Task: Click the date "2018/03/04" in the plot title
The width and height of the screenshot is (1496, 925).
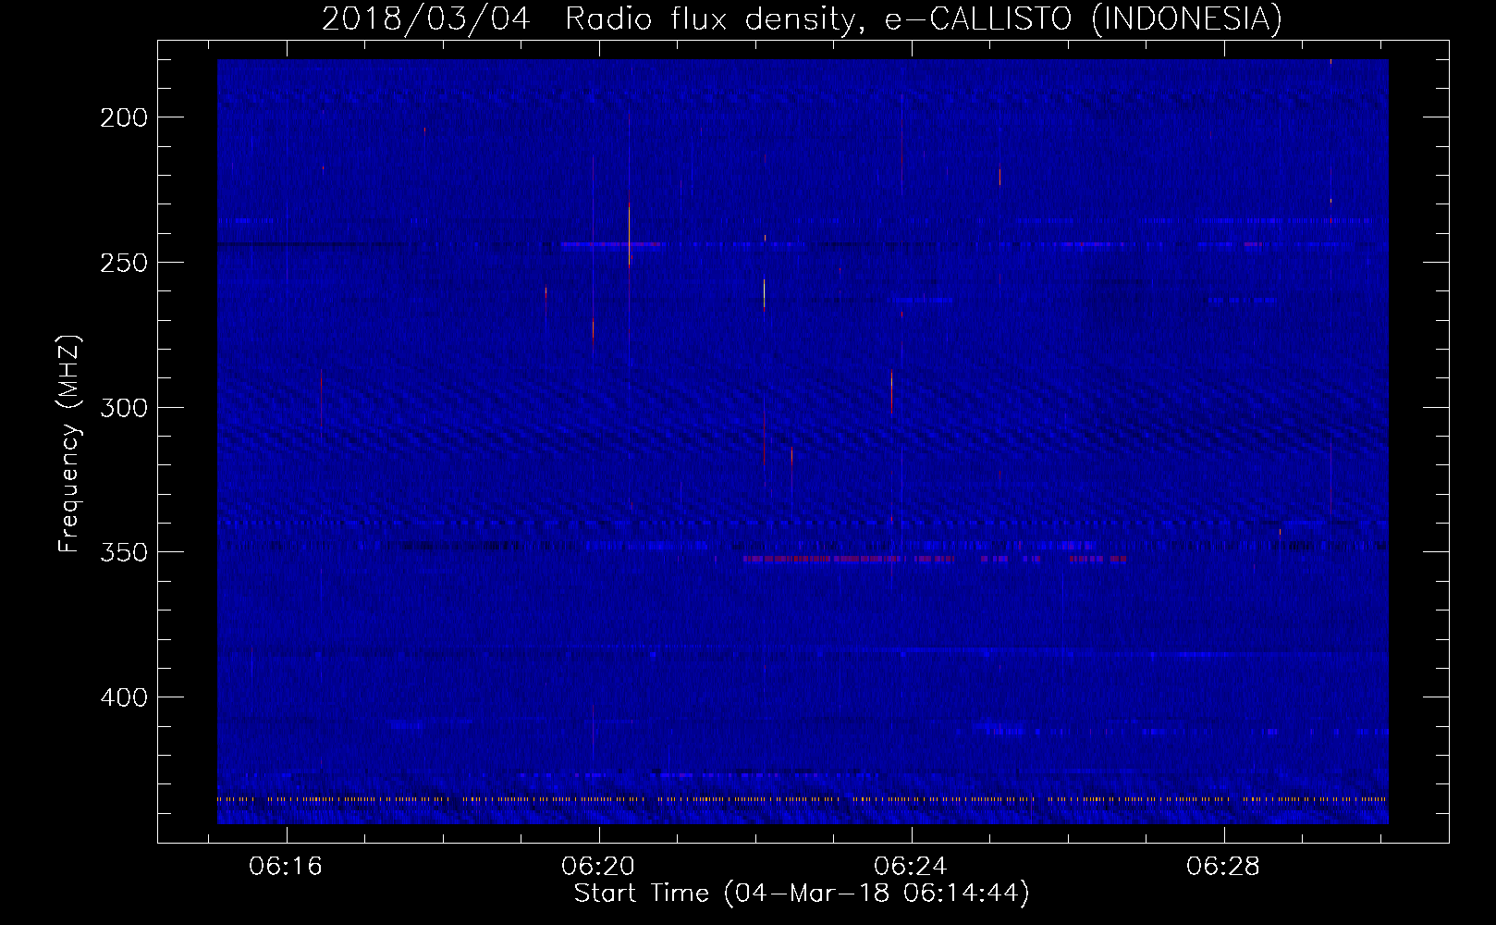Action: [425, 18]
